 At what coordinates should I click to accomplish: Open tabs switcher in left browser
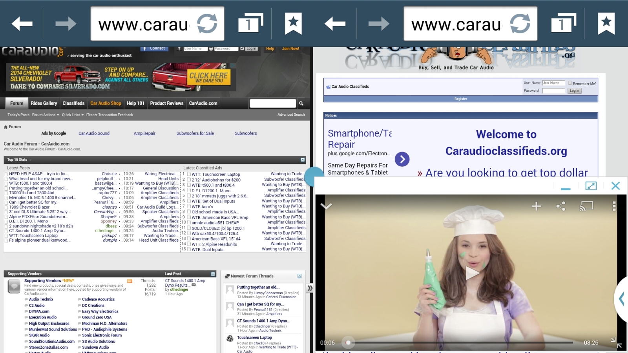[250, 24]
